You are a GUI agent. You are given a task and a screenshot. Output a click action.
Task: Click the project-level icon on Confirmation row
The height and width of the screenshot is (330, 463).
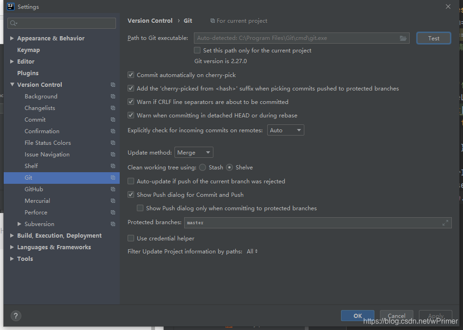[113, 131]
